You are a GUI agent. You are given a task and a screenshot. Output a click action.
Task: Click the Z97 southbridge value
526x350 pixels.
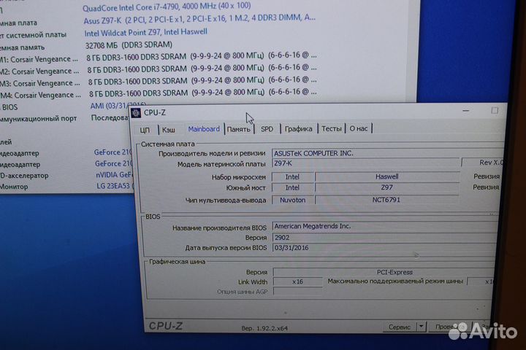386,187
